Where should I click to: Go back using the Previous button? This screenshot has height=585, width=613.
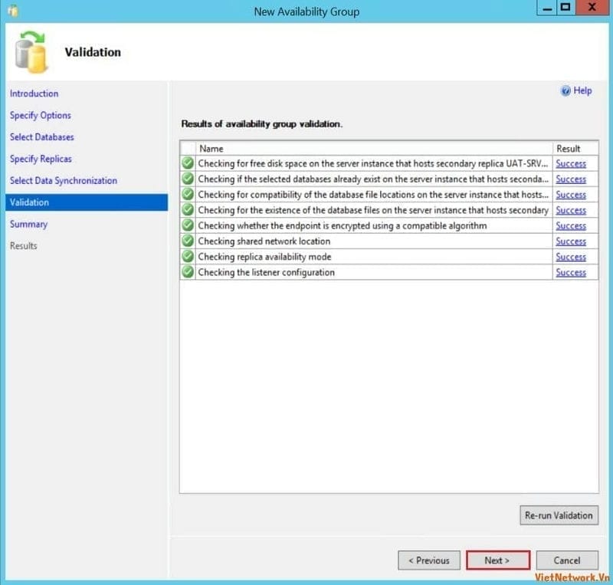pos(429,560)
